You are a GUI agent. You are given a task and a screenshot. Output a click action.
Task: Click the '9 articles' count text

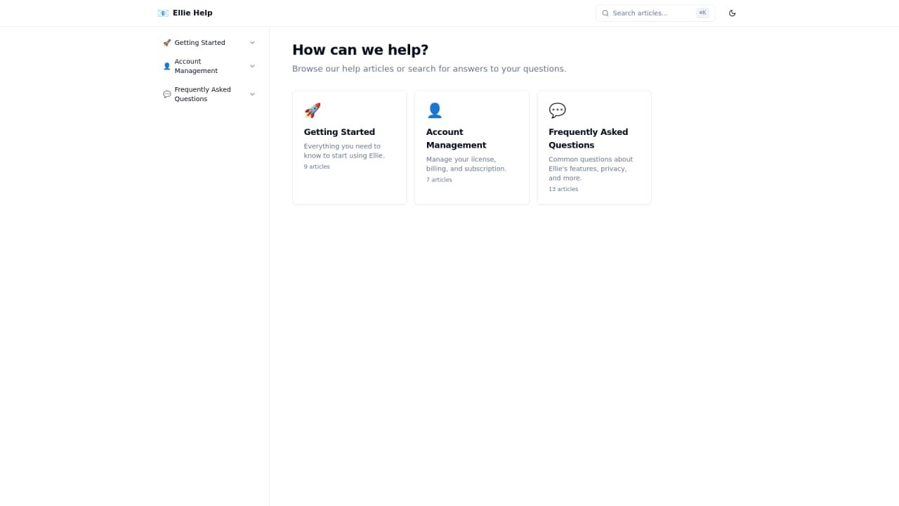pos(317,167)
